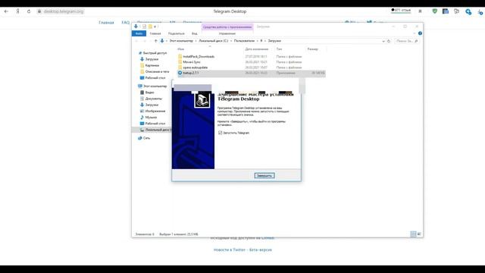Toggle the Запустить Telegram checkbox
The image size is (485, 273).
[x=220, y=133]
